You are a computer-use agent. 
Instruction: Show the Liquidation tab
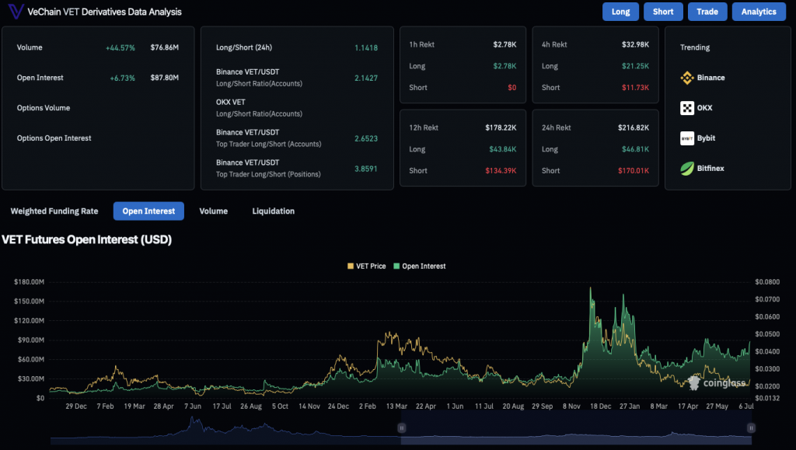273,211
